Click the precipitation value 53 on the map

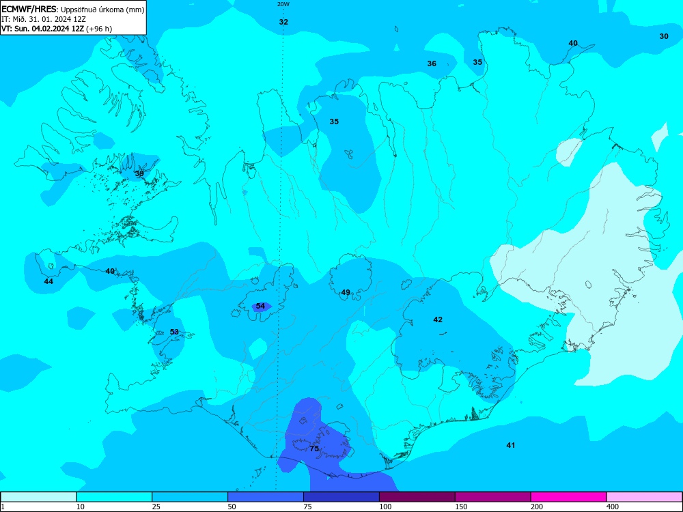174,332
